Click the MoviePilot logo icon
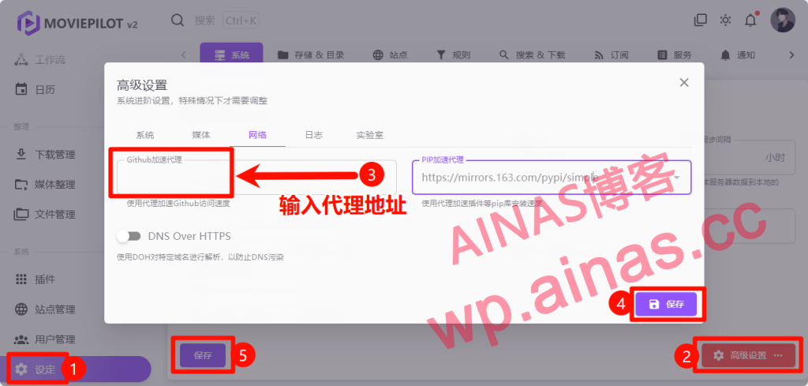This screenshot has height=386, width=808. tap(28, 23)
